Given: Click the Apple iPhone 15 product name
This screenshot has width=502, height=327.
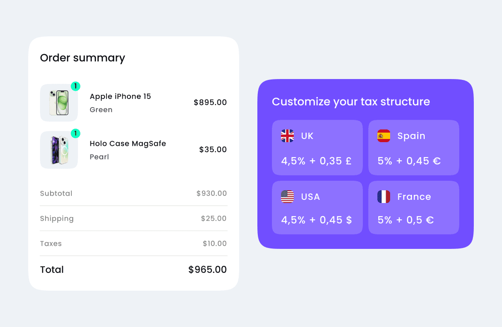Looking at the screenshot, I should [x=120, y=96].
